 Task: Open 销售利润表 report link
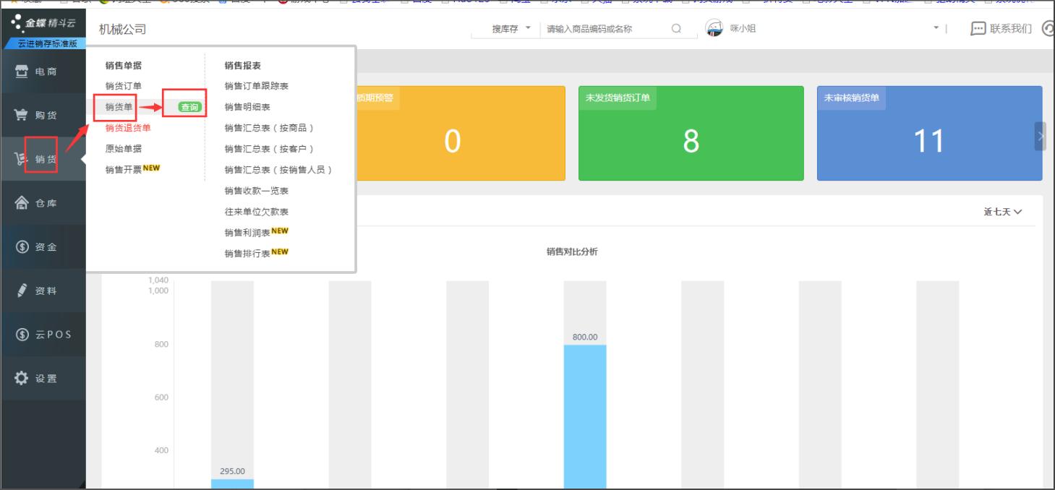(x=247, y=233)
